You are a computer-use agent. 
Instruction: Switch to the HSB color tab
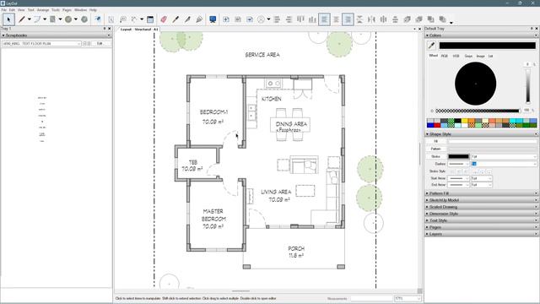pos(456,56)
